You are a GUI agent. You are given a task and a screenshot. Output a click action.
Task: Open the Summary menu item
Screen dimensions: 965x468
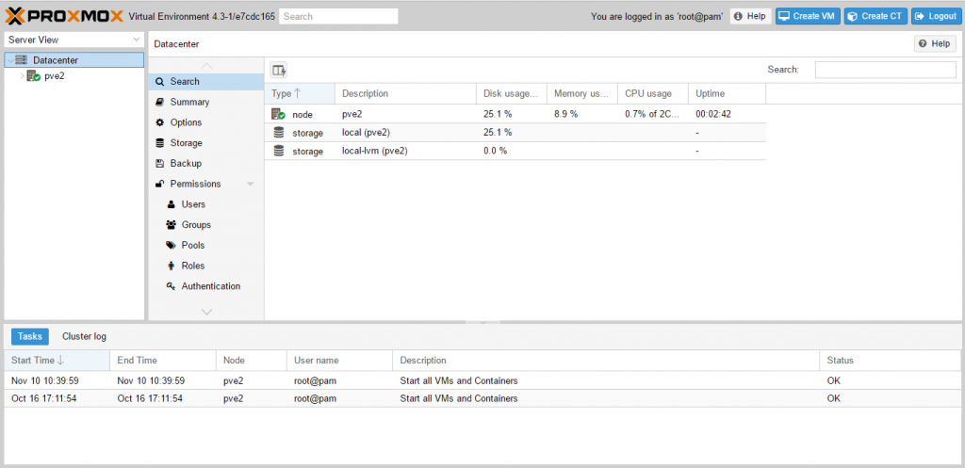coord(189,102)
